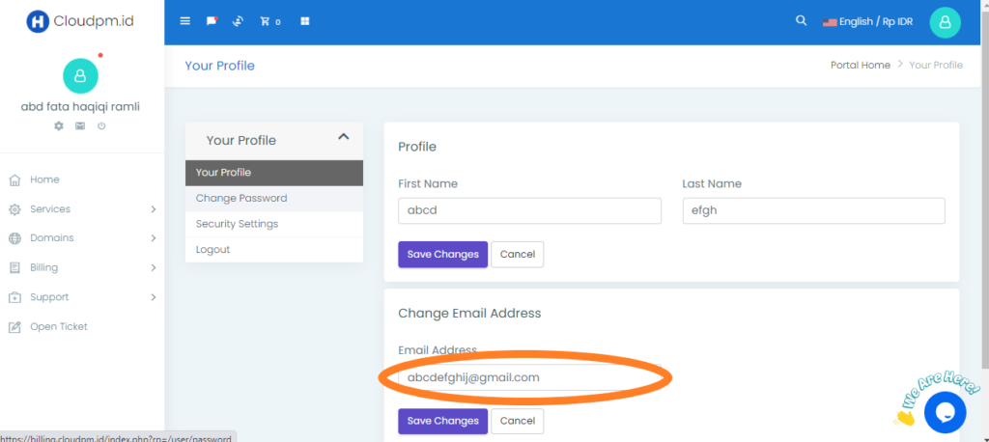Click the power logout icon under username
Viewport: 989px width, 442px height.
(101, 126)
